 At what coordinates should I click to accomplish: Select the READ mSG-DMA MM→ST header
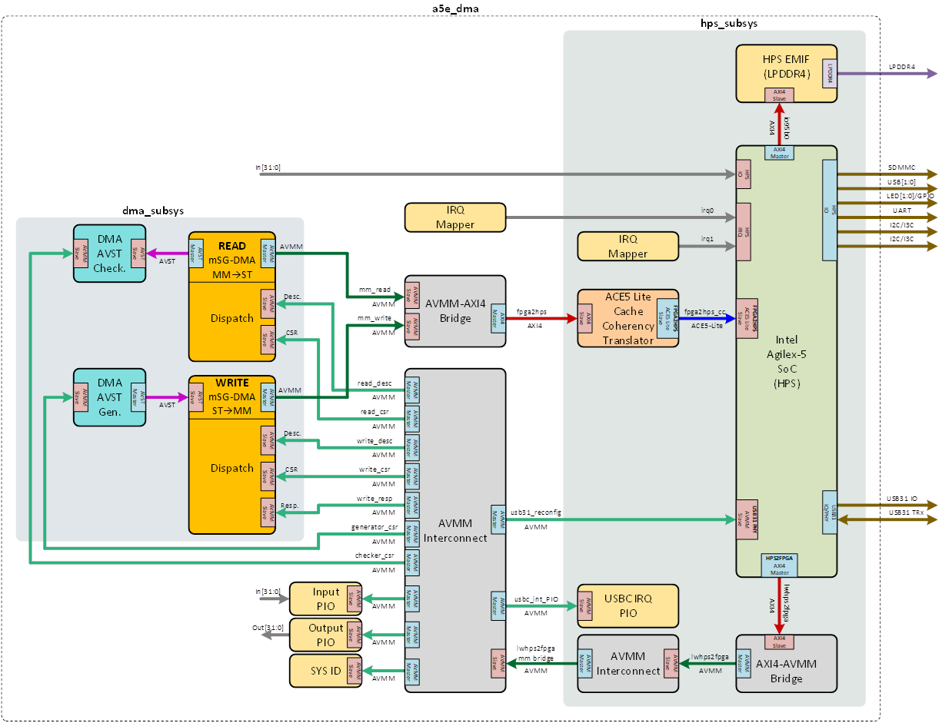point(231,257)
